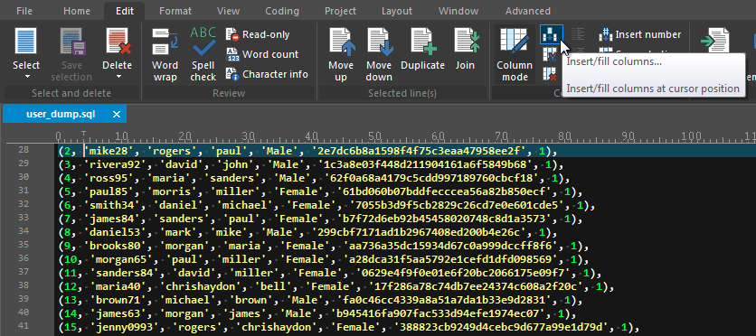This screenshot has width=756, height=336.
Task: Click 'brooks80' on line 35
Action: click(x=116, y=247)
